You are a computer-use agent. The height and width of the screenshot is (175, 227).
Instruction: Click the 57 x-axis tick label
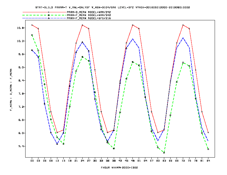152,161
